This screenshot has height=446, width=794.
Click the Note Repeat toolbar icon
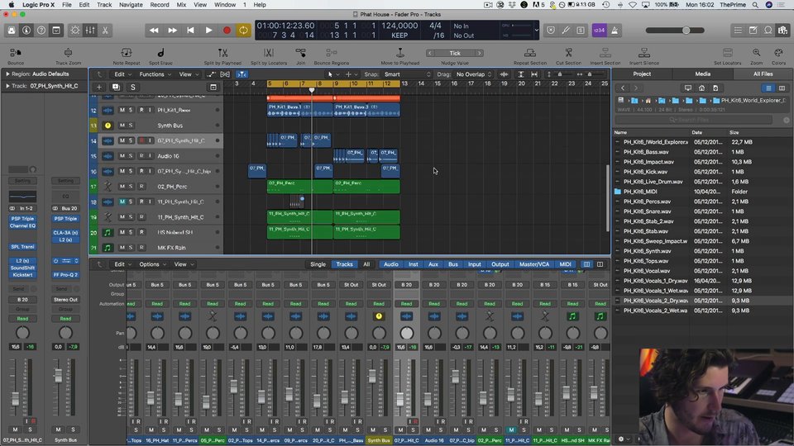[x=126, y=53]
